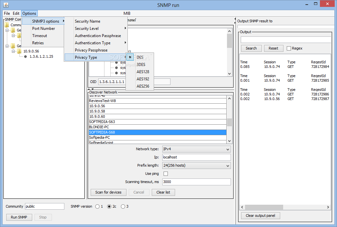Image resolution: width=337 pixels, height=227 pixels.
Task: Focus the Scanning timeout input field
Action: click(x=196, y=182)
